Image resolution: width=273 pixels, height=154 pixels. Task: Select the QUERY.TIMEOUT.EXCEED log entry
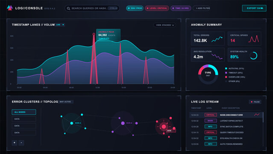(226, 132)
